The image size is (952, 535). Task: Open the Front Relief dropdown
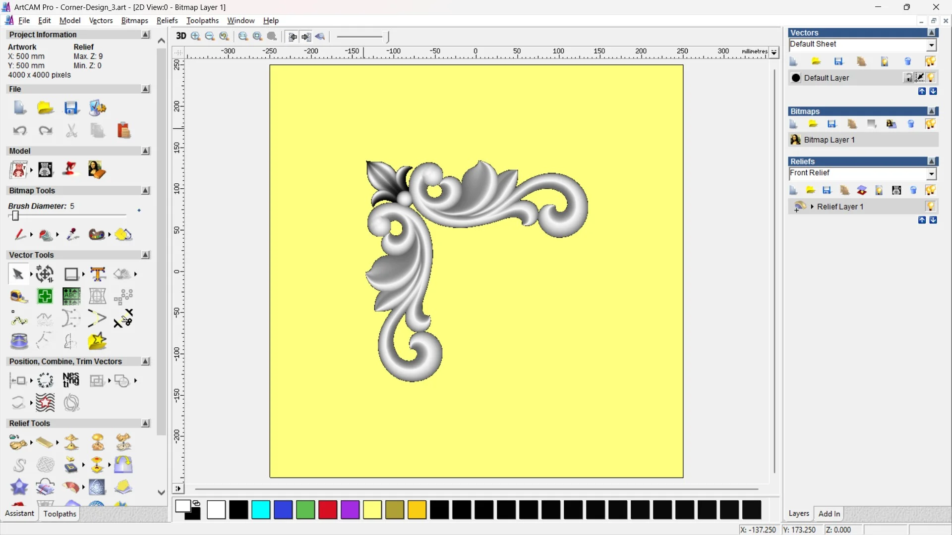click(932, 174)
